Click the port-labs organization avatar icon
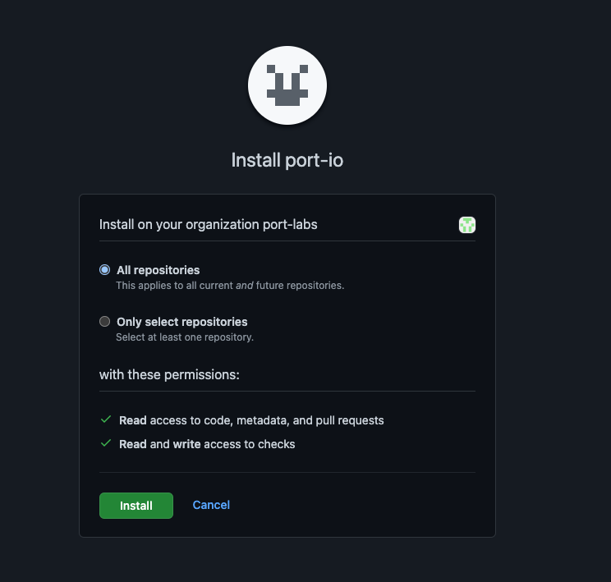Viewport: 611px width, 582px height. coord(467,225)
